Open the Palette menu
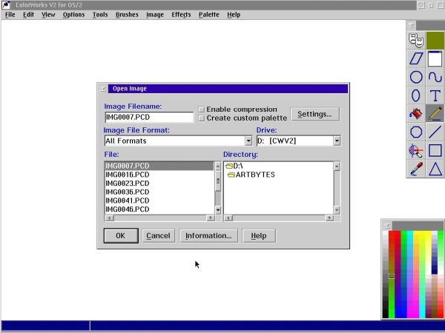 coord(209,15)
